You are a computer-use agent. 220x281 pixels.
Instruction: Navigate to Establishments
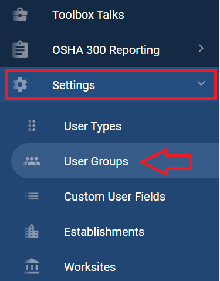tap(104, 232)
